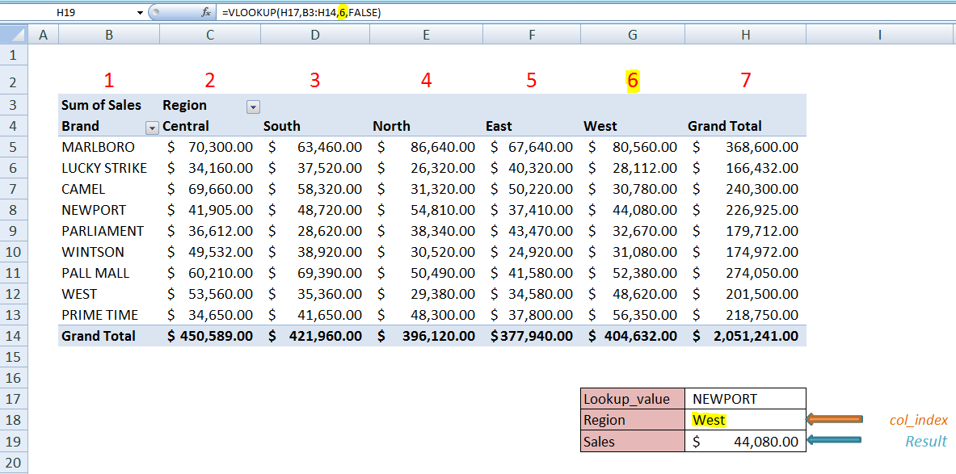Select row 5 header
The image size is (956, 474).
(14, 147)
